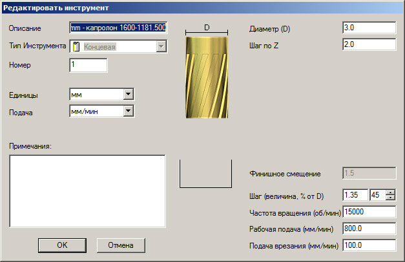Click the tool profile outline diagram
Viewport: 405px width, 262px height.
(x=207, y=174)
